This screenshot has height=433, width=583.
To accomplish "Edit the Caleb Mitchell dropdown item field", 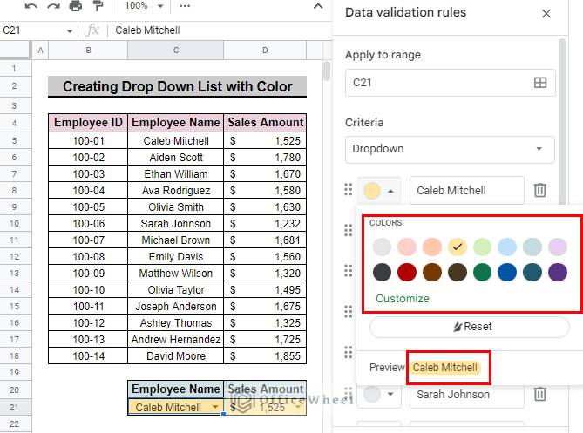I will [x=467, y=191].
